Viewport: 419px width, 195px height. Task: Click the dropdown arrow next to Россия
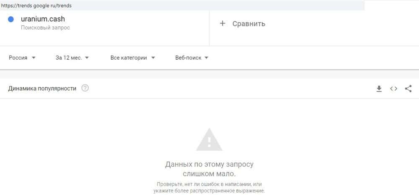[x=34, y=58]
